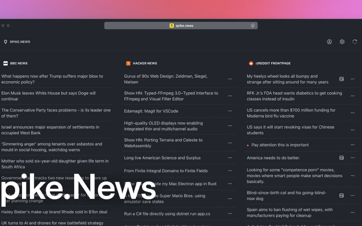362x226 pixels.
Task: Open 'What happens now after Trump suffers' article
Action: click(52, 79)
